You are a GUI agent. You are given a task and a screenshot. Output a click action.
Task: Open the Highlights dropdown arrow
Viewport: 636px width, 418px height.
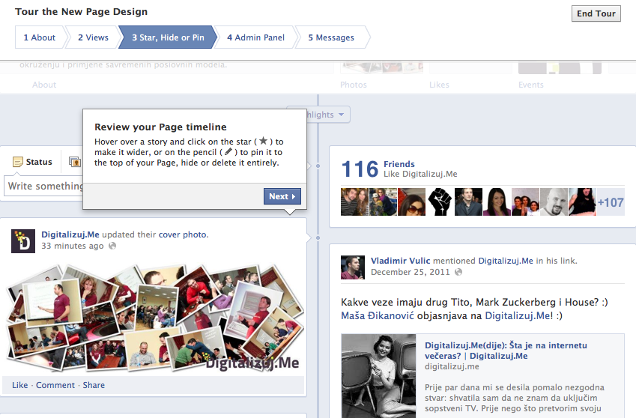[341, 115]
